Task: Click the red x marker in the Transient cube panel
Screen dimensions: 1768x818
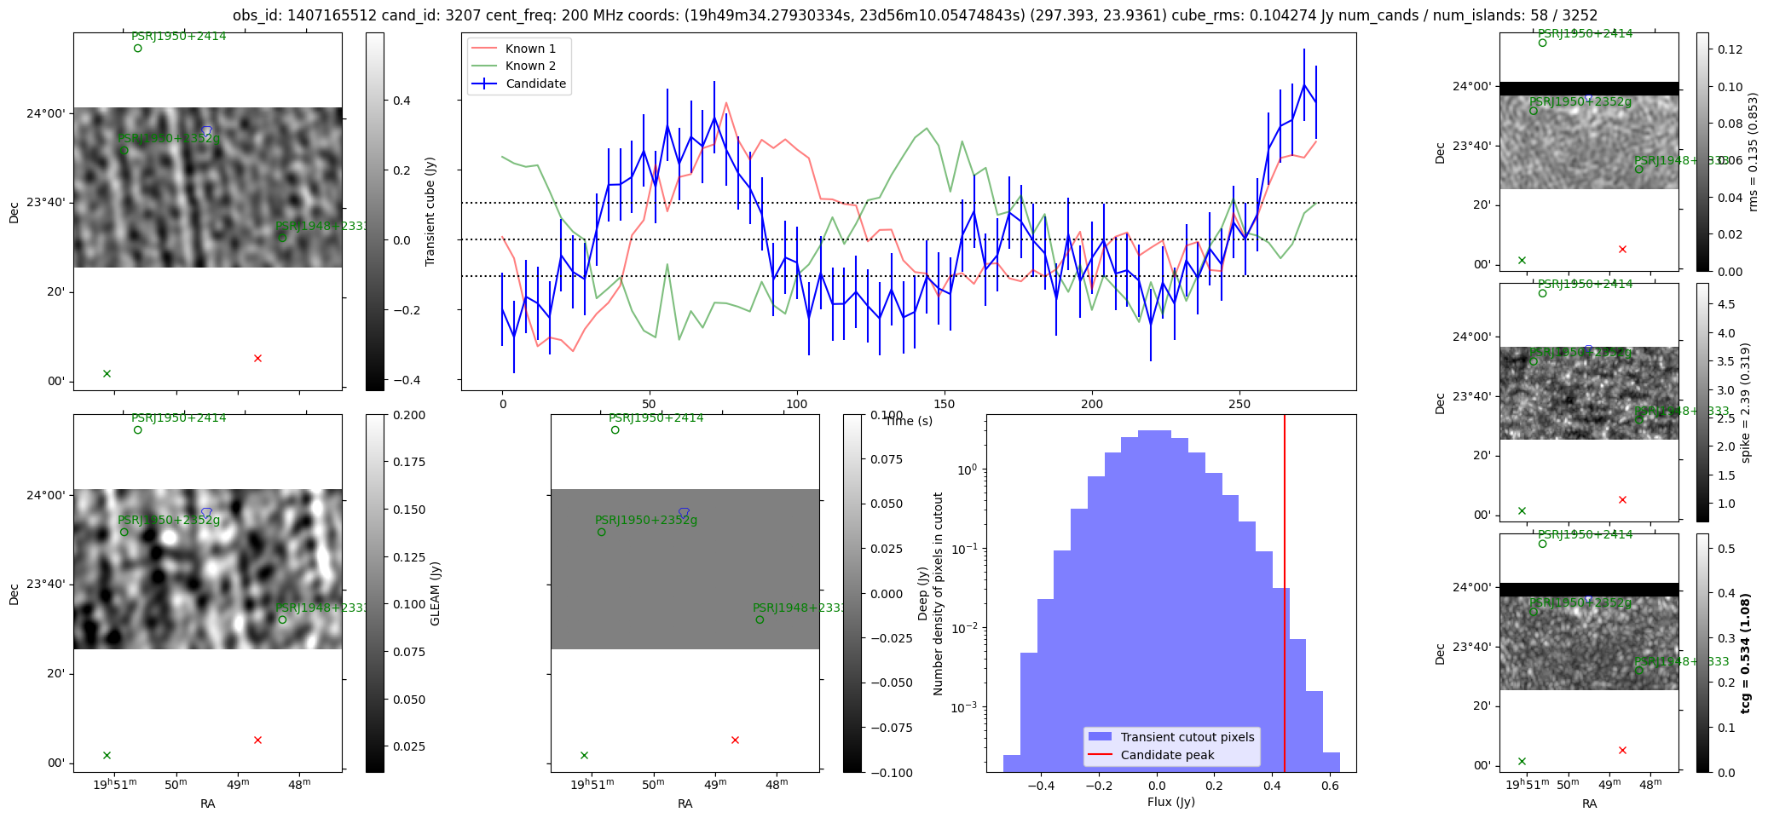Action: pyautogui.click(x=257, y=359)
